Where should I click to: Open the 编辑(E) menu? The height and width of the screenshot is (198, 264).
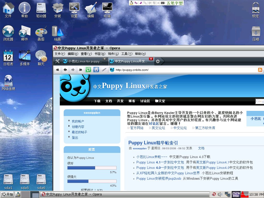pyautogui.click(x=73, y=54)
